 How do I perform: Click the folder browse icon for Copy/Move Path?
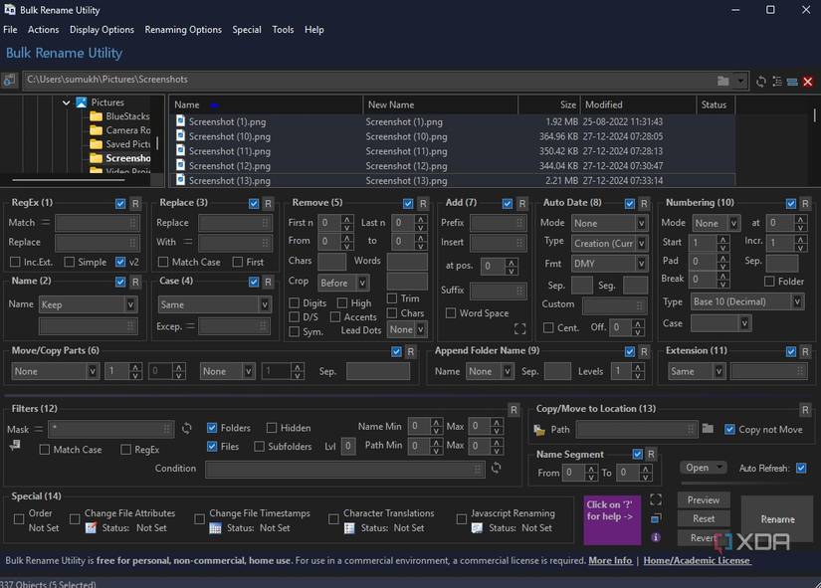coord(708,430)
